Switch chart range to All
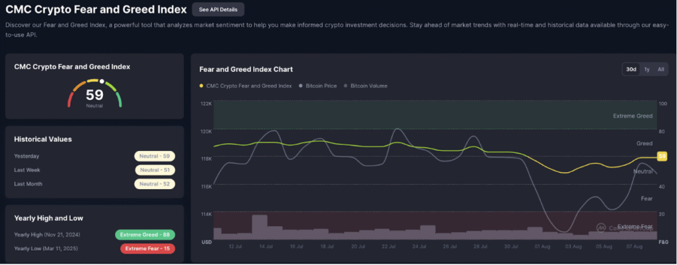677x265 pixels. pyautogui.click(x=660, y=69)
